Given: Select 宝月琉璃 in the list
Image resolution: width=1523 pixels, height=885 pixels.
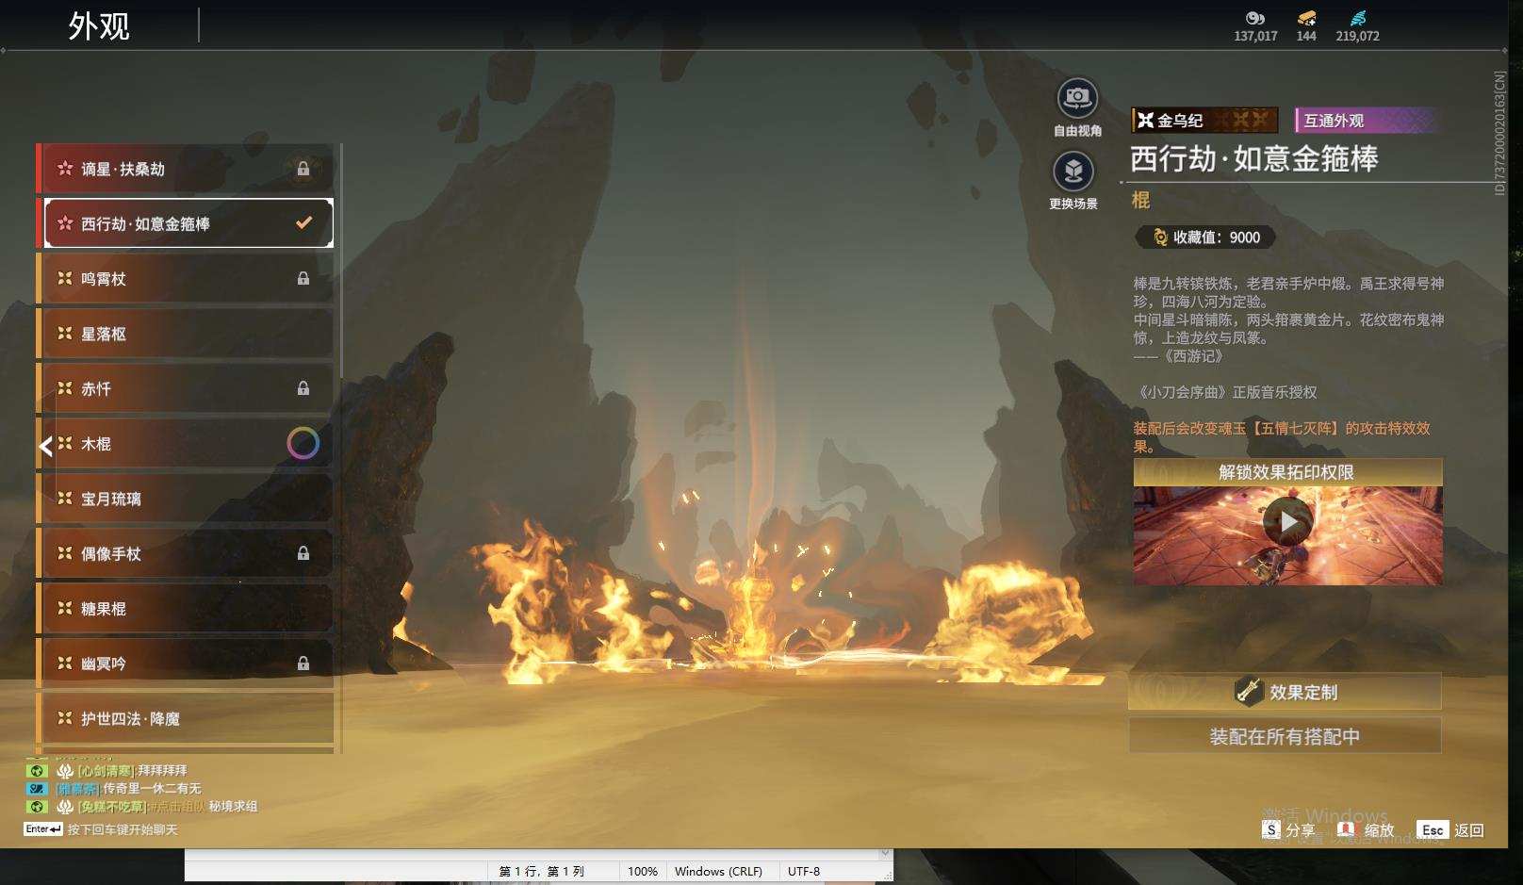Looking at the screenshot, I should click(x=185, y=499).
